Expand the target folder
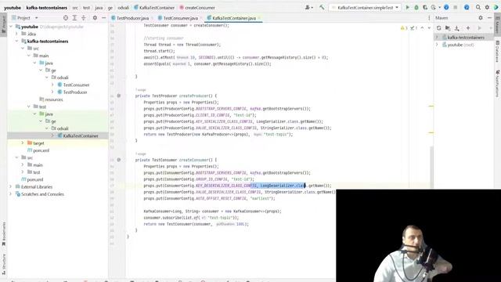 (x=23, y=143)
